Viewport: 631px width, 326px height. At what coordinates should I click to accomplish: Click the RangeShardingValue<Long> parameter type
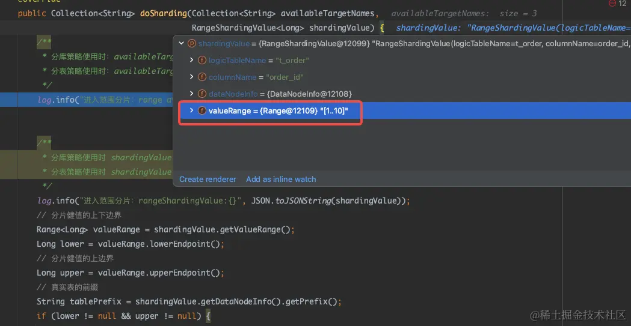(x=248, y=28)
